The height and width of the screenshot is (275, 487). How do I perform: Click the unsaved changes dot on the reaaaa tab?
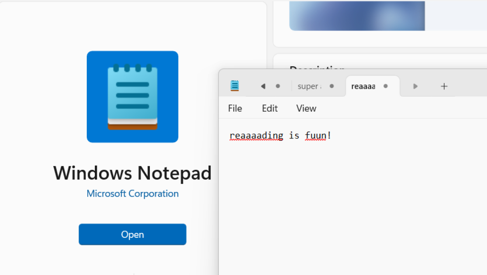pyautogui.click(x=385, y=86)
